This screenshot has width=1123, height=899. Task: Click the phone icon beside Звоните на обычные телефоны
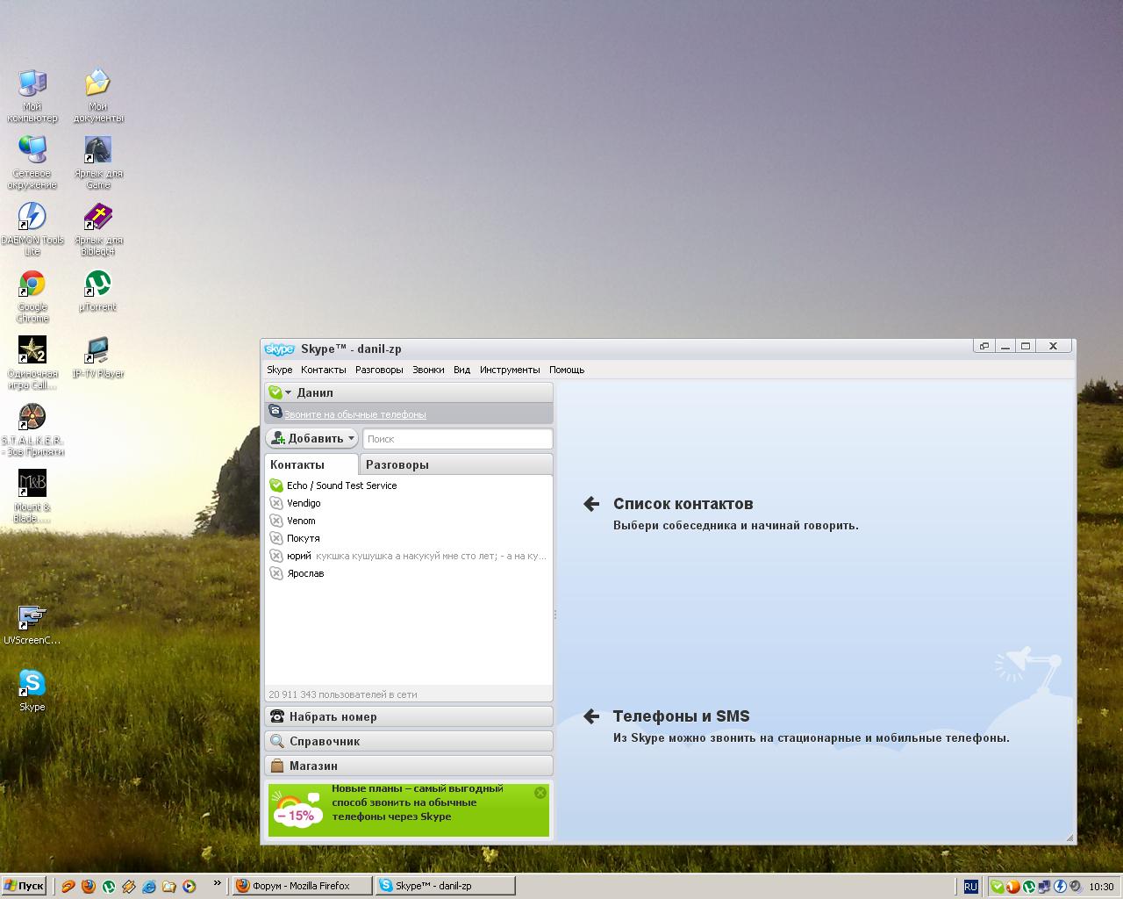point(275,411)
